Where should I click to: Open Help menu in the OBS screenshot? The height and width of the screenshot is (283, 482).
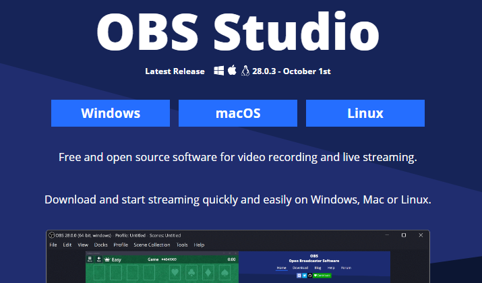pyautogui.click(x=199, y=245)
